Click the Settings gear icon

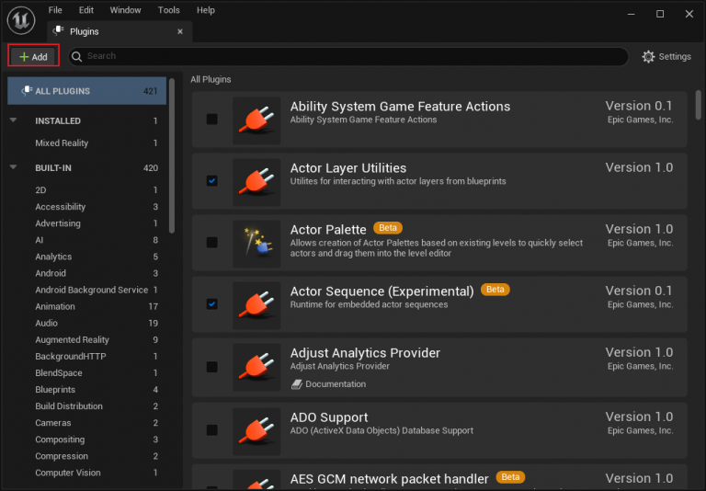[x=649, y=57]
